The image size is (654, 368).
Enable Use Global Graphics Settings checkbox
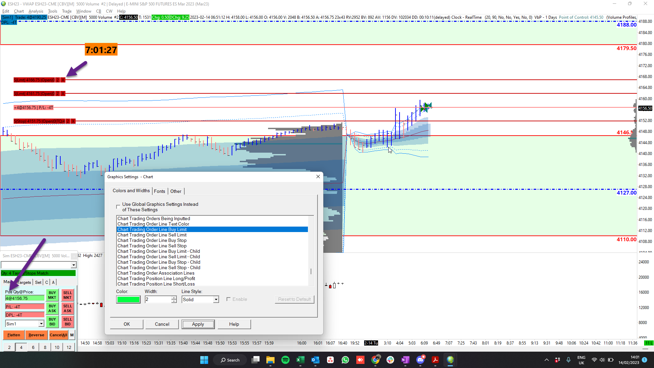(118, 207)
